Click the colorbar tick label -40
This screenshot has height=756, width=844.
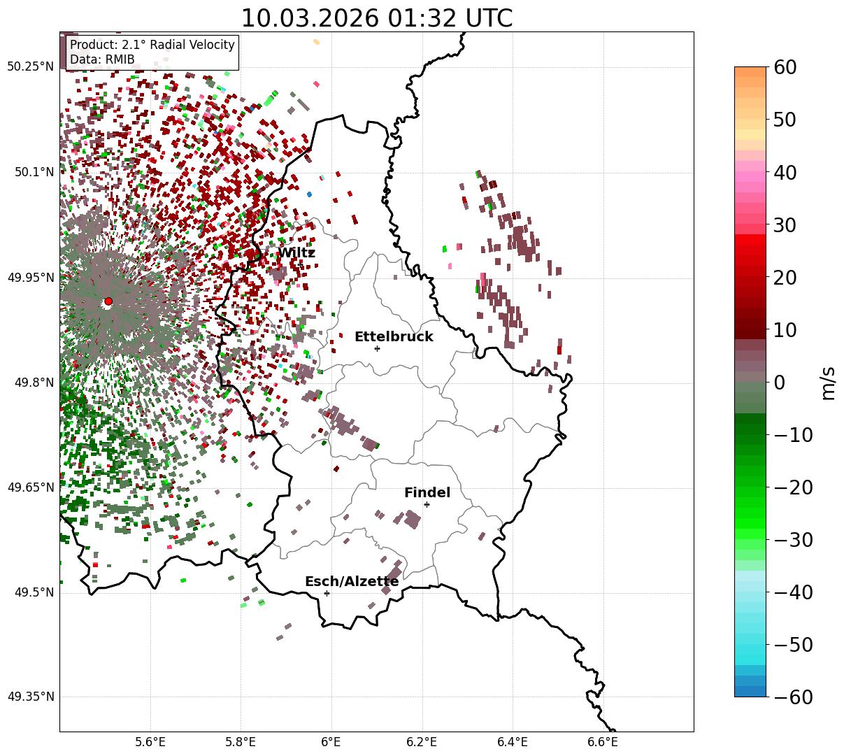click(x=794, y=592)
